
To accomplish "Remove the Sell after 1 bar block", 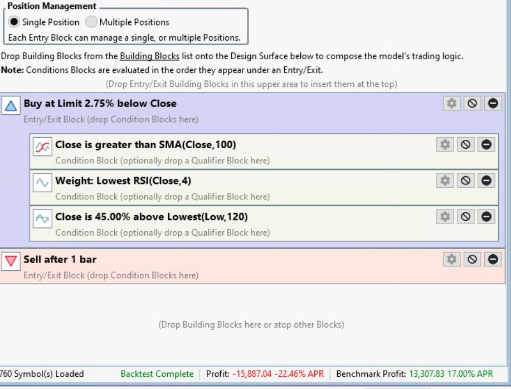I will point(493,259).
